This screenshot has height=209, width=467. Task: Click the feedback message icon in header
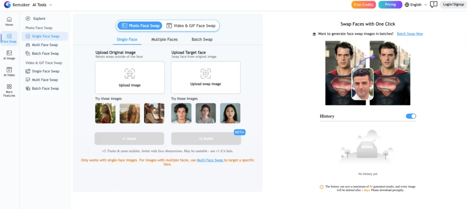coord(433,5)
